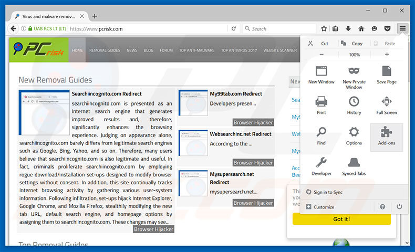
Task: Open NEWS navigation item
Action: point(132,50)
